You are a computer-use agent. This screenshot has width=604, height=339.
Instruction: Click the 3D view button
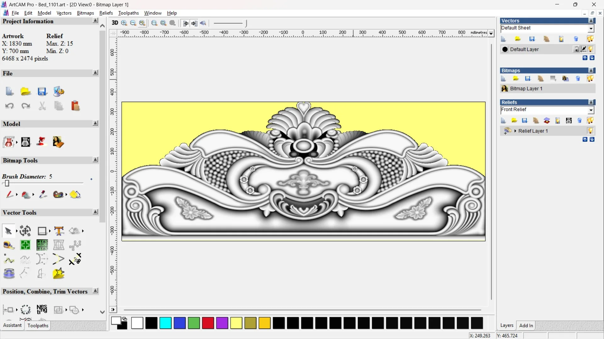click(115, 23)
